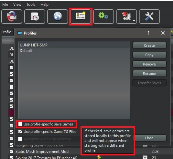Open the Profiles ID card toolbar icon
Image resolution: width=173 pixels, height=159 pixels.
click(81, 16)
